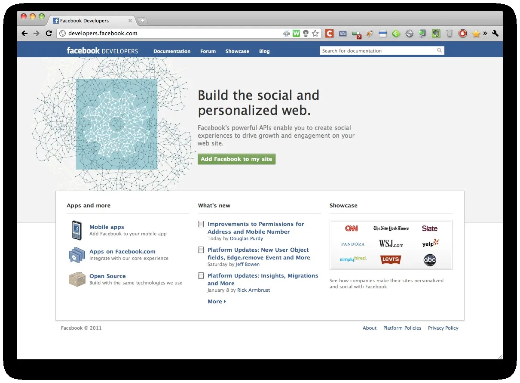The image size is (520, 383).
Task: Click the abc logo in Showcase
Action: click(430, 260)
